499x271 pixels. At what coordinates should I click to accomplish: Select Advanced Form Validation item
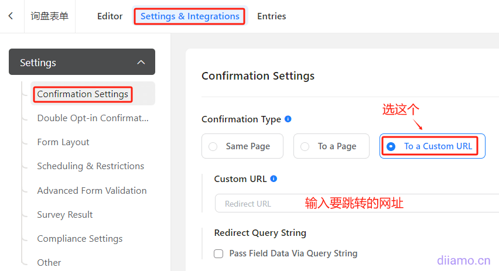click(x=91, y=190)
